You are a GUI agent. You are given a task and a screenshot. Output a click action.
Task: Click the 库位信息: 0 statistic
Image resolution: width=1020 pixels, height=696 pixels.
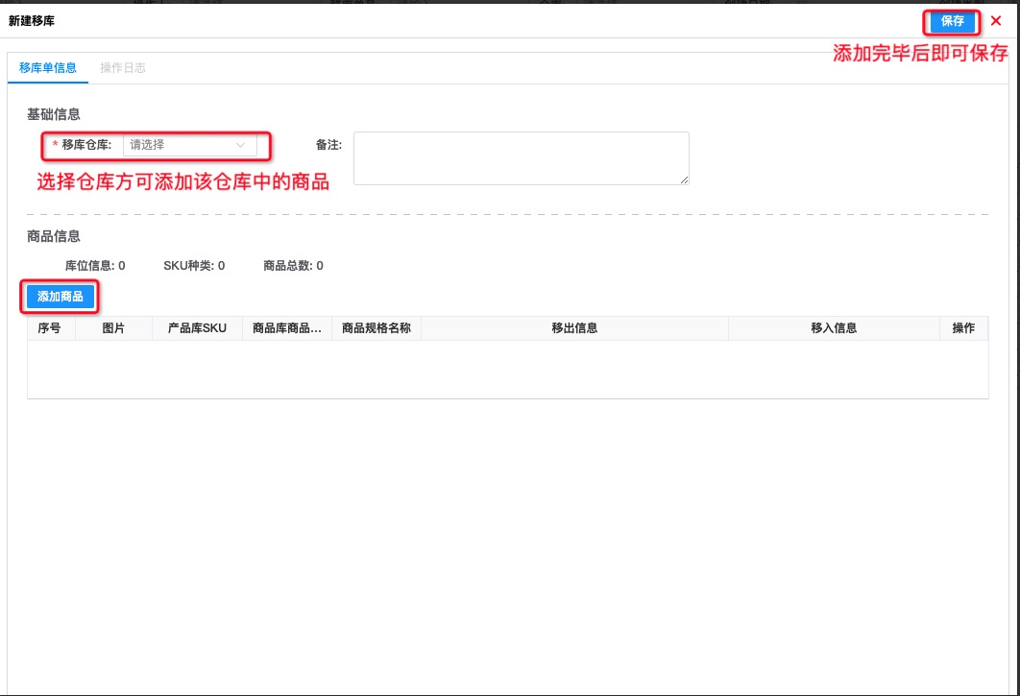(95, 265)
